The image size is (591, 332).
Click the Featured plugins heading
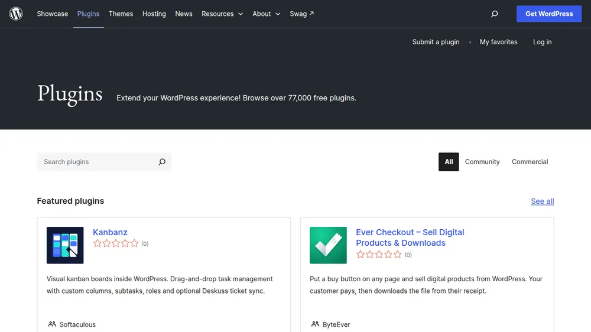coord(70,201)
